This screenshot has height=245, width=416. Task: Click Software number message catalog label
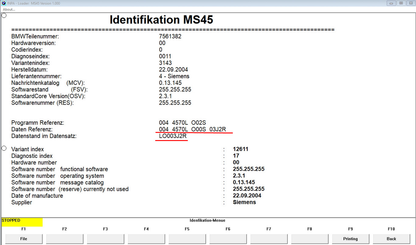[x=57, y=183]
